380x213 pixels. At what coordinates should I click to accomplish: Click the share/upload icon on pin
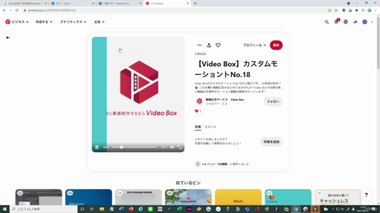pos(209,45)
